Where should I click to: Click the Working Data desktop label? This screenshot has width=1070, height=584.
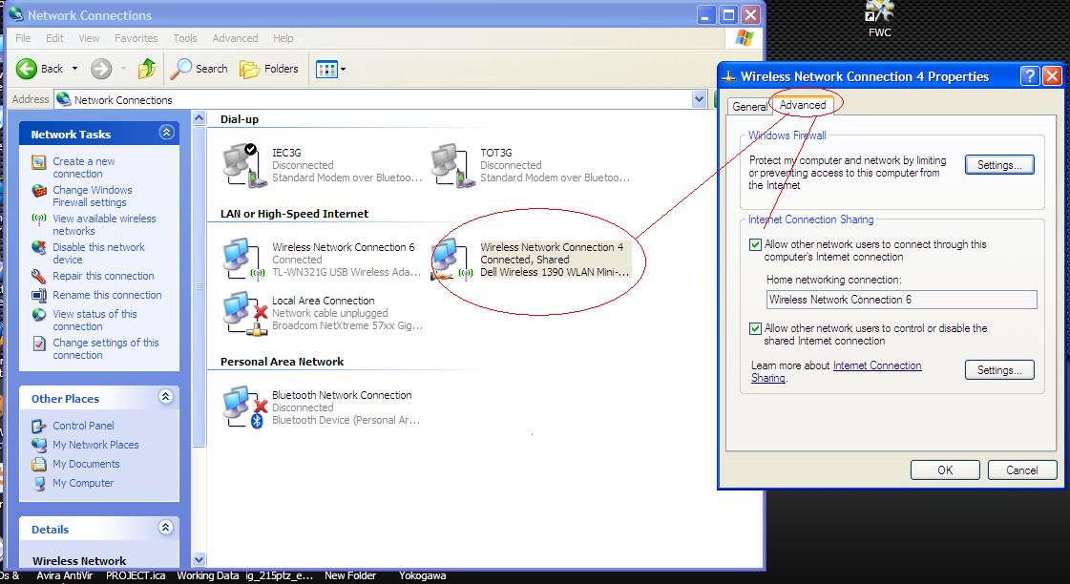pyautogui.click(x=207, y=575)
